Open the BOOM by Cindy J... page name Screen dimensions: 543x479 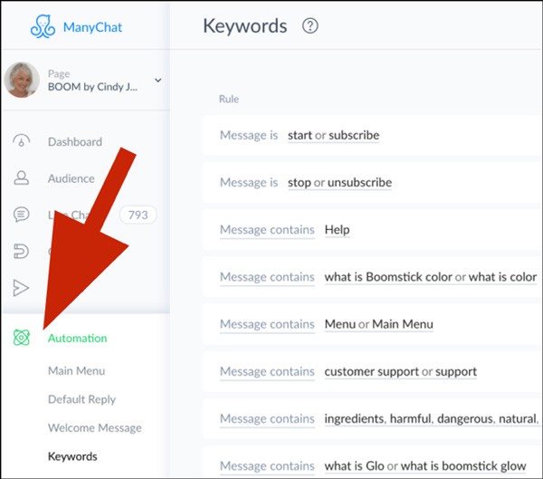click(92, 87)
